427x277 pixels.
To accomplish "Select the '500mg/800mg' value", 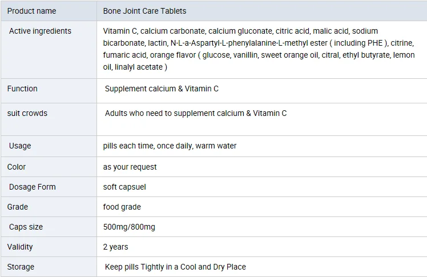I will [129, 227].
